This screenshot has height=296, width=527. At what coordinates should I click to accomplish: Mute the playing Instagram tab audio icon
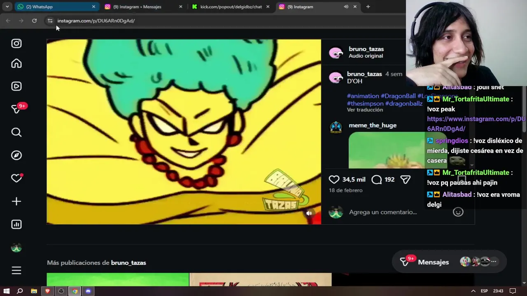pyautogui.click(x=346, y=7)
